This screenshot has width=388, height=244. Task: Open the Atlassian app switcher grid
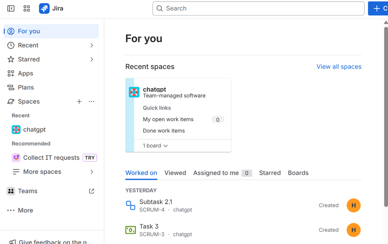(26, 8)
